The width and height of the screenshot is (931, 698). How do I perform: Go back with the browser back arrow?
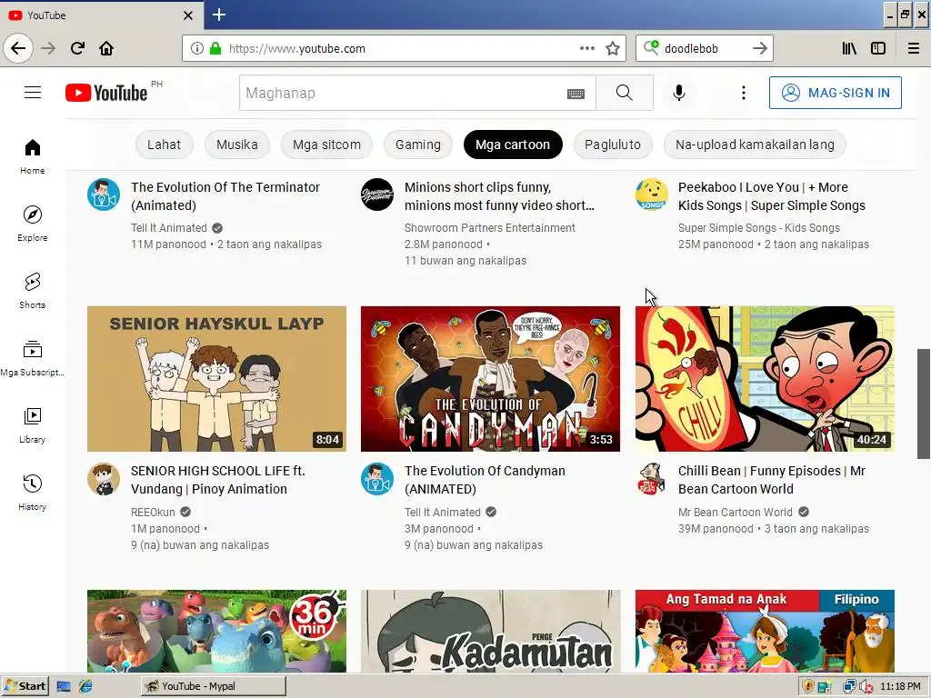[18, 48]
